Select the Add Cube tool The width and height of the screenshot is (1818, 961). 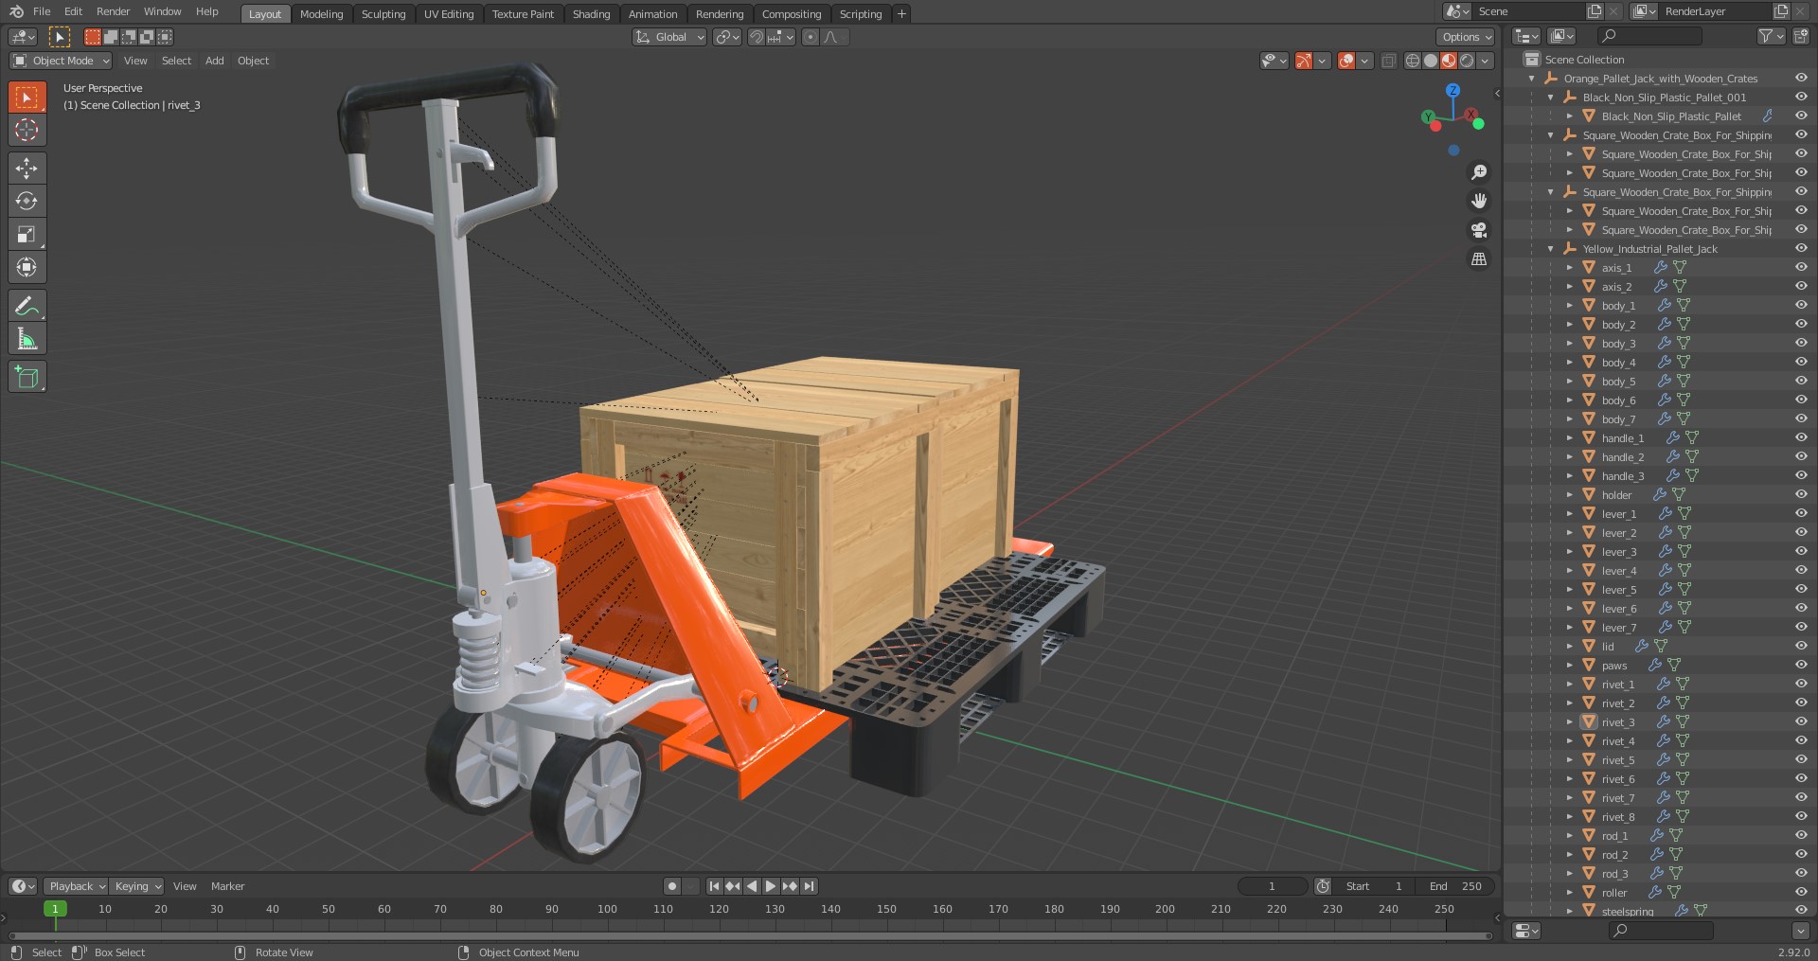27,377
